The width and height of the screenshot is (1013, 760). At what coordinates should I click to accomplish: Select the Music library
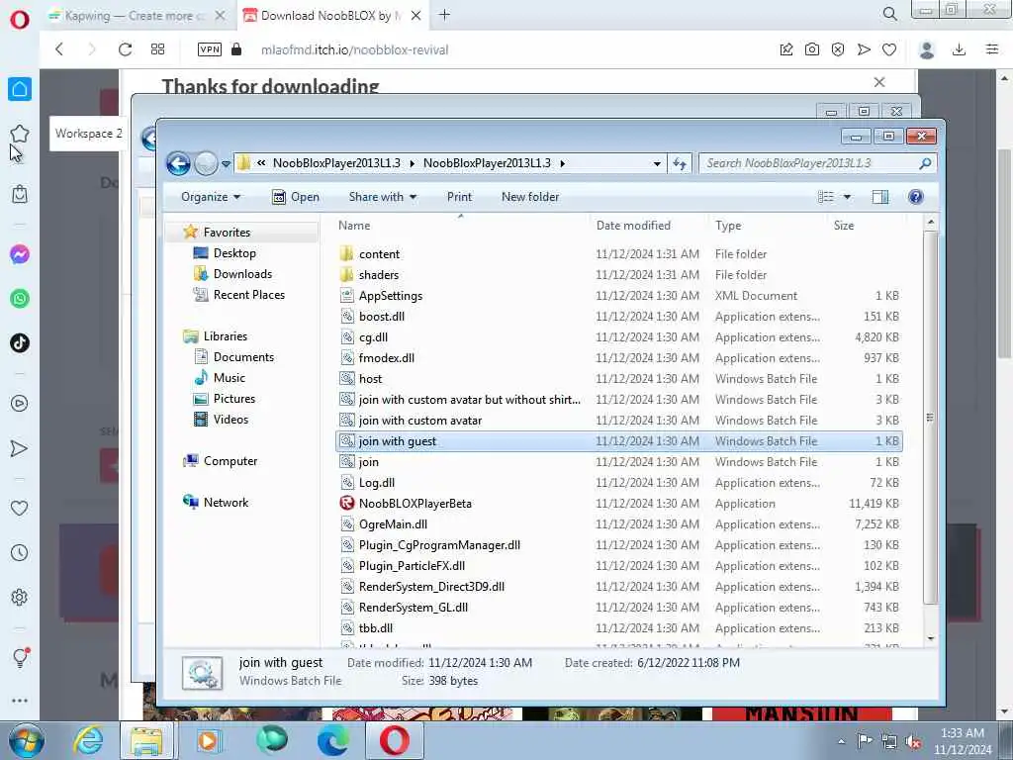(x=220, y=378)
